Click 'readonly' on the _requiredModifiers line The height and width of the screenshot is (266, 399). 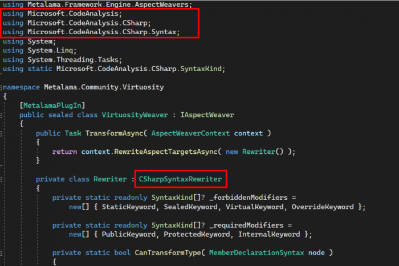pos(131,225)
